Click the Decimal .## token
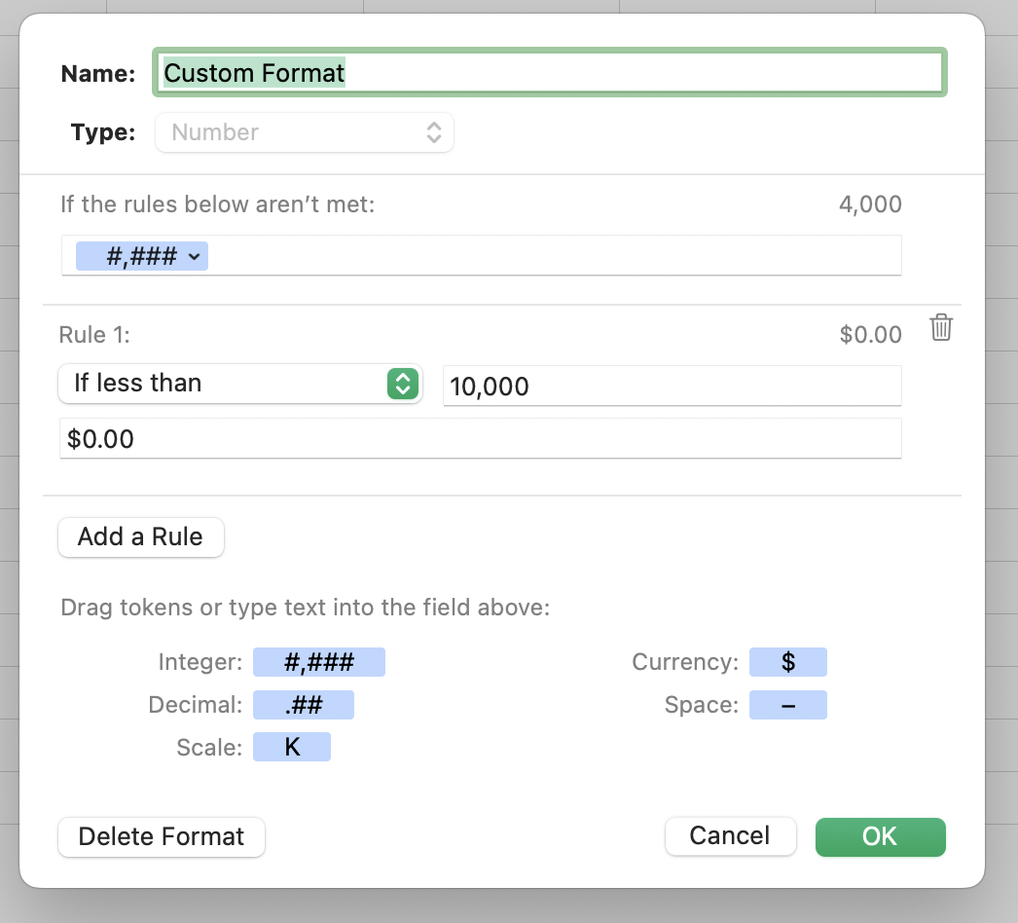Screen dimensions: 1018x923 point(304,706)
